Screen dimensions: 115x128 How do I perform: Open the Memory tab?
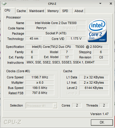(53, 11)
